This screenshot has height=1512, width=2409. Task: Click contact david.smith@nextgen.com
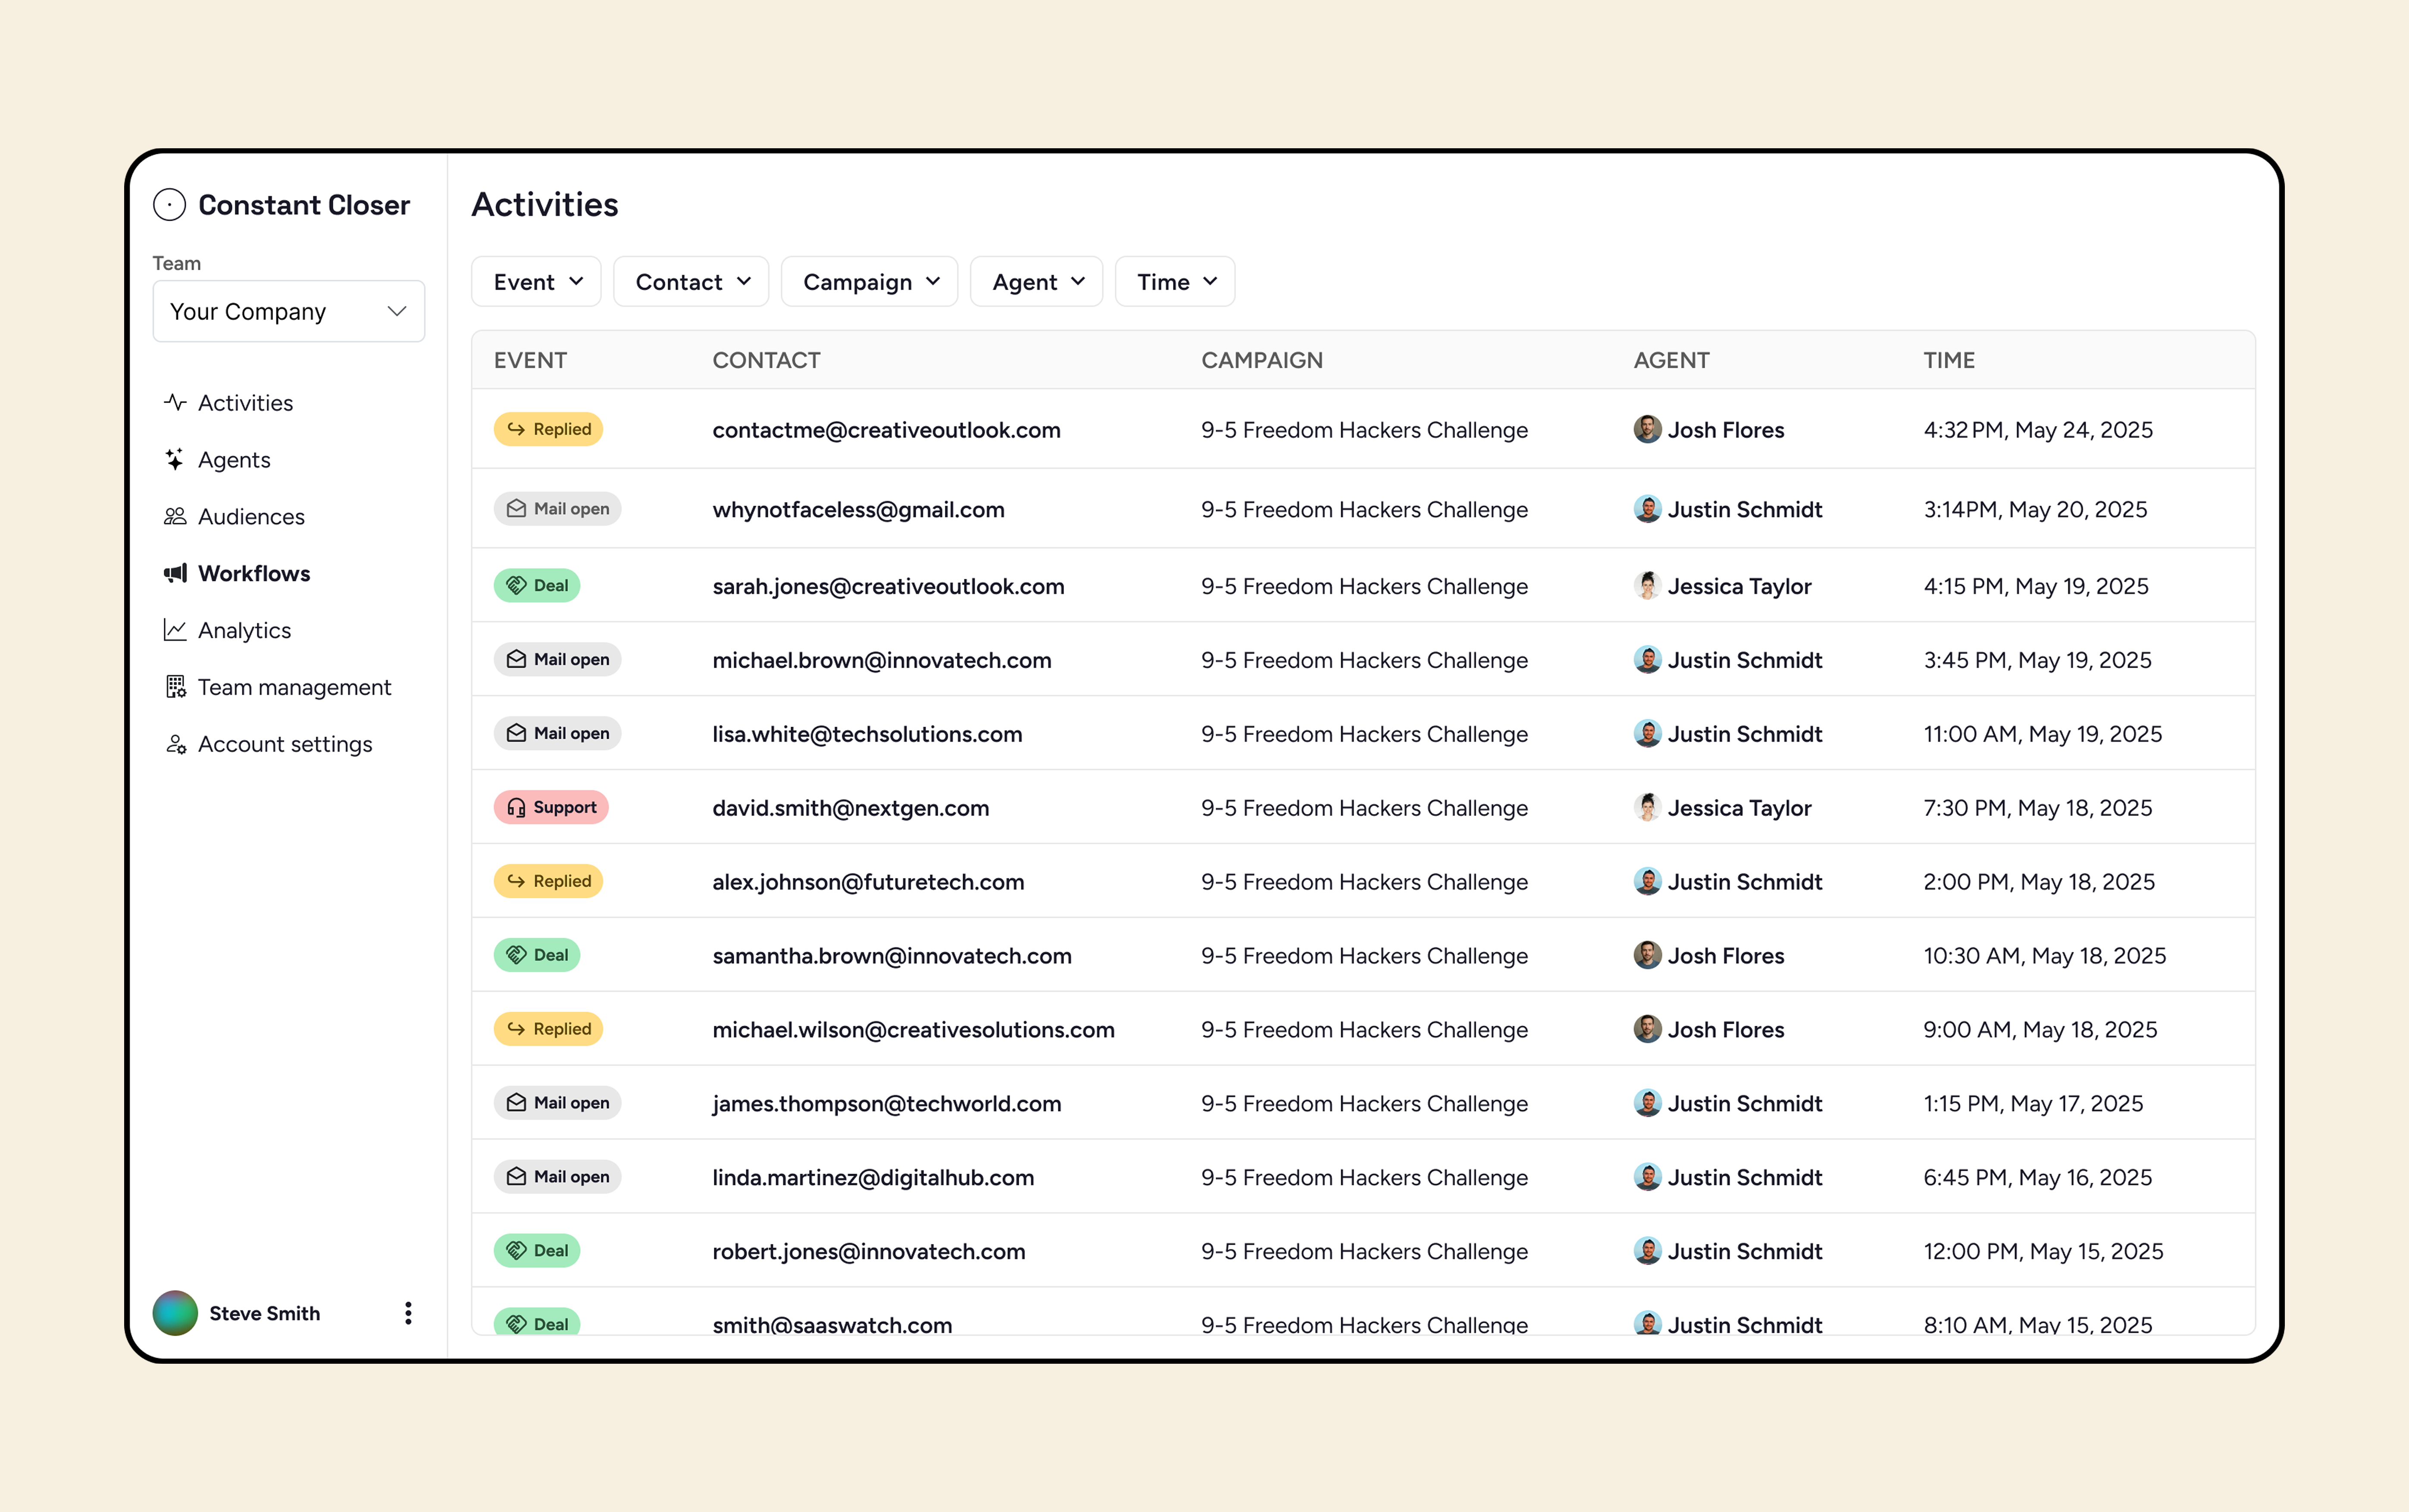[x=850, y=809]
